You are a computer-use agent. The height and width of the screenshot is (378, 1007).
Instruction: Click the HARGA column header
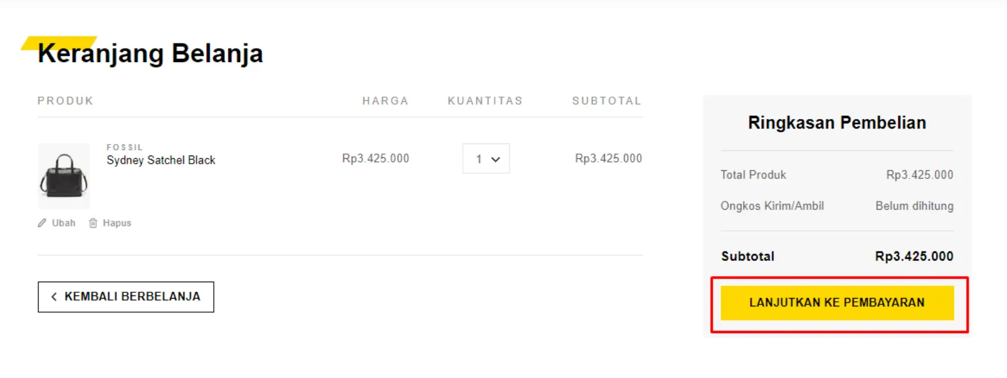pyautogui.click(x=385, y=101)
